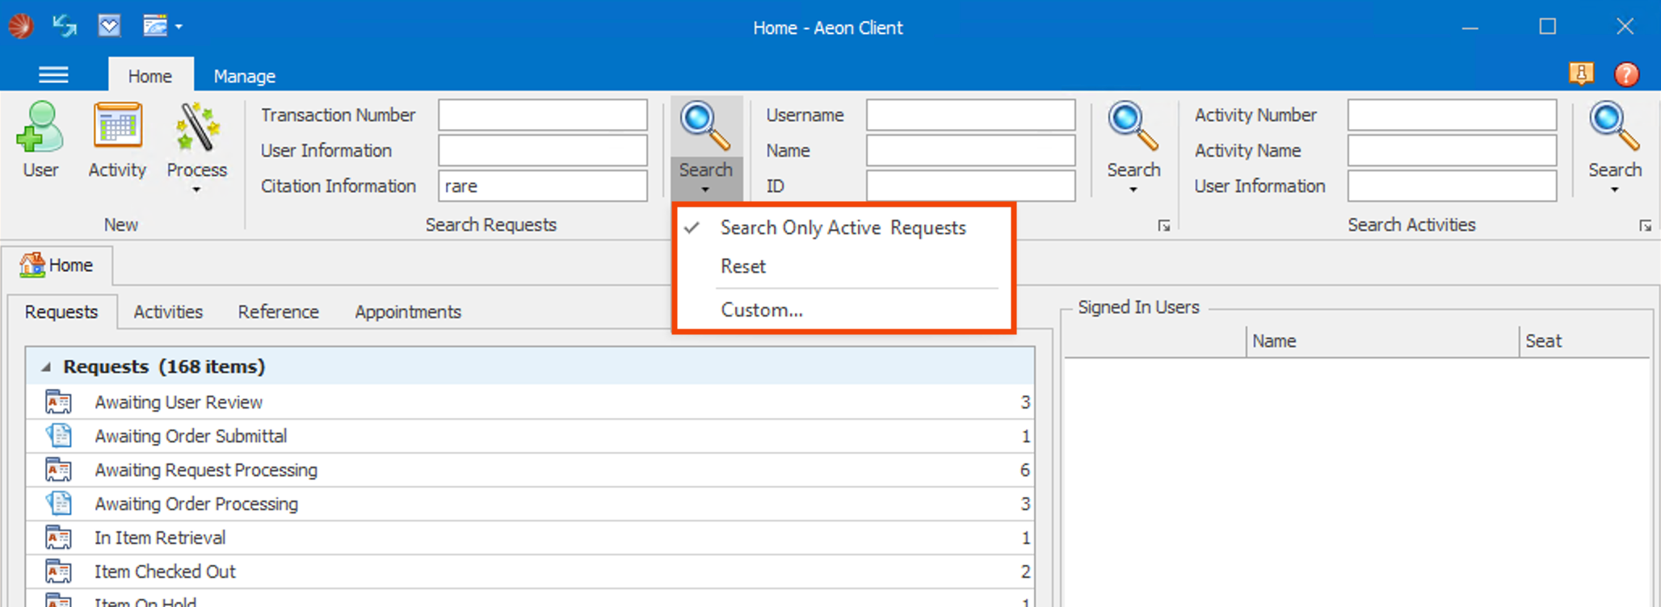Switch to the Manage ribbon tab
The width and height of the screenshot is (1661, 607).
244,76
